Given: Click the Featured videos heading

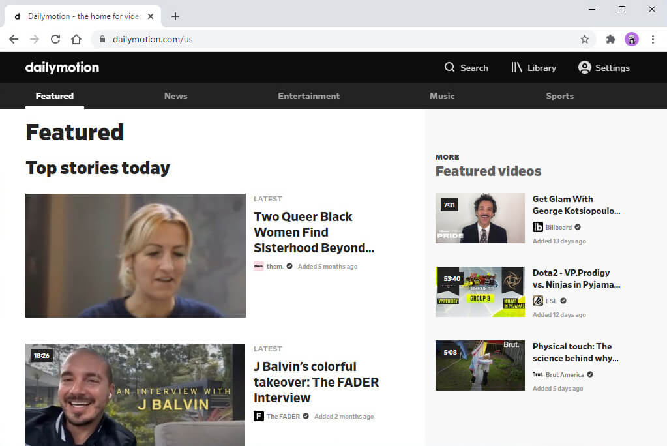Looking at the screenshot, I should (x=488, y=171).
